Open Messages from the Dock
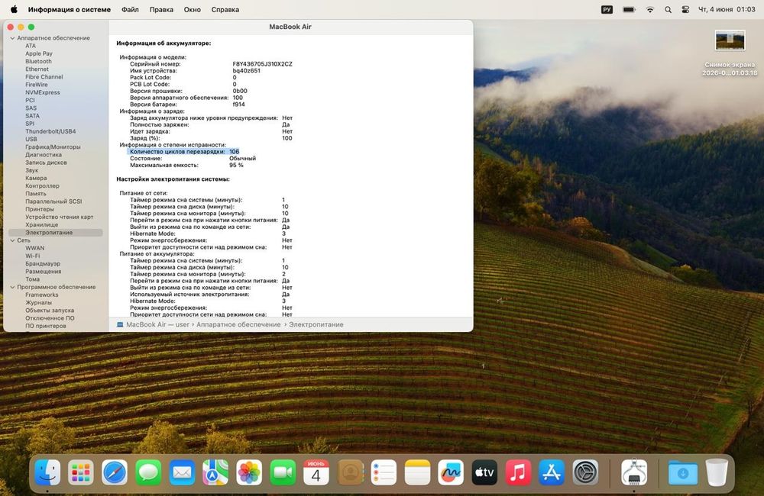Screen dimensions: 764x496 [x=148, y=472]
